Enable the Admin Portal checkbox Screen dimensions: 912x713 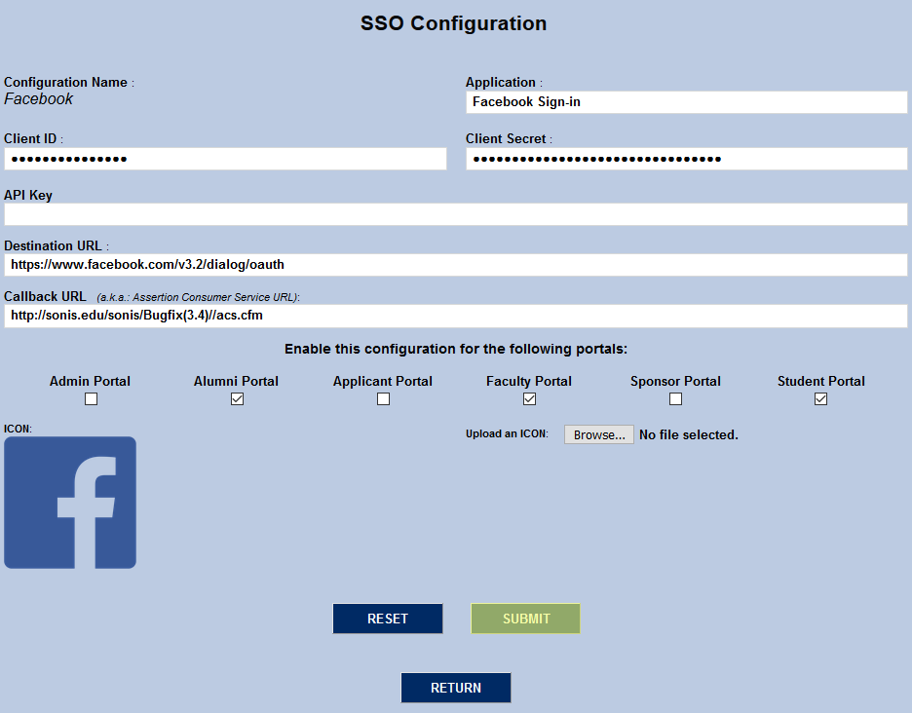click(90, 398)
